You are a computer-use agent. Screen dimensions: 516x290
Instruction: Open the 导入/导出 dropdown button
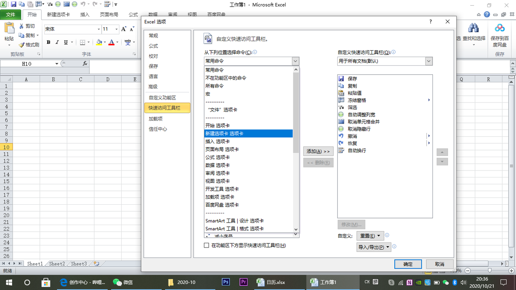coord(374,247)
